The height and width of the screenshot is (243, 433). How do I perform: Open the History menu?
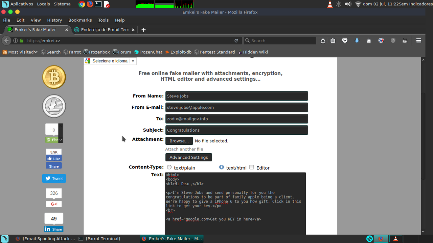pos(54,20)
